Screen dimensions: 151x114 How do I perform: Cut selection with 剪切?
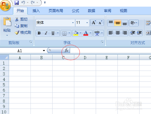[21, 19]
